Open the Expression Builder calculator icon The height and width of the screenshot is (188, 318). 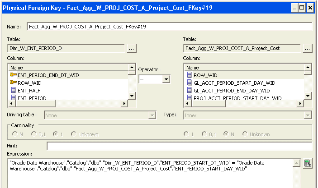[x=308, y=163]
